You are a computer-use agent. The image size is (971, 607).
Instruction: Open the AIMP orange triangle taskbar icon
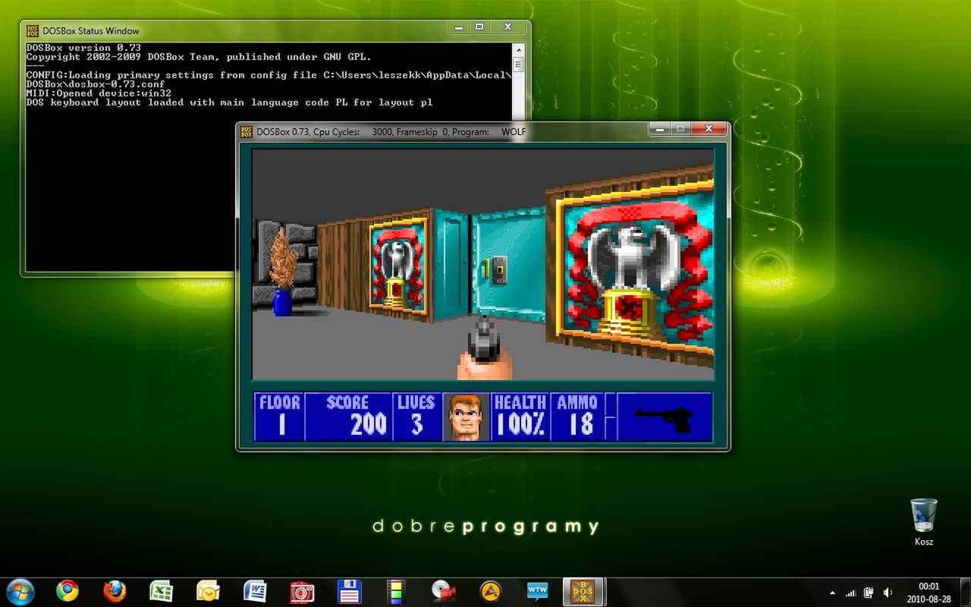point(490,591)
